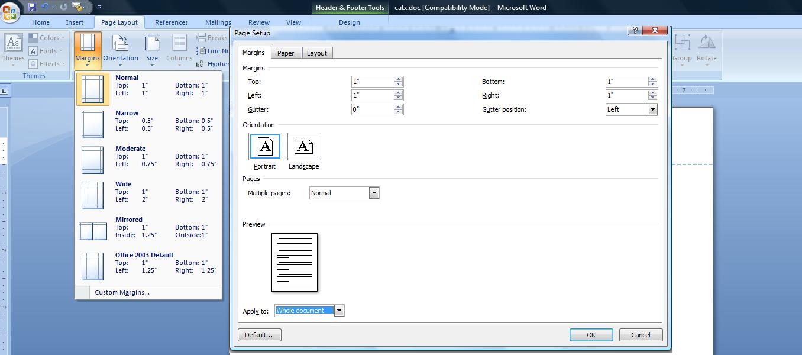The height and width of the screenshot is (355, 802).
Task: Click the Margins ribbon button
Action: click(88, 50)
